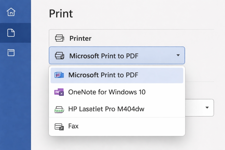Click the purple OneNote for Windows 10 icon

click(x=59, y=92)
